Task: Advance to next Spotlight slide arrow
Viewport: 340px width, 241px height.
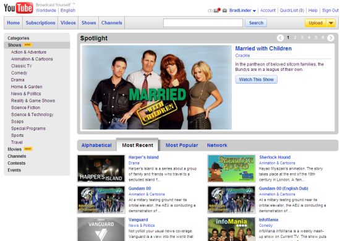Action: pos(331,38)
